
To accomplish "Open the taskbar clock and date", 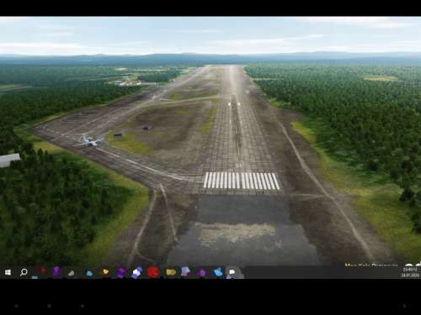I will pyautogui.click(x=410, y=272).
